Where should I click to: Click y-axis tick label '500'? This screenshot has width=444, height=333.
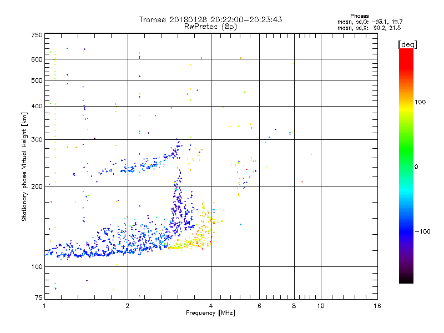point(37,80)
